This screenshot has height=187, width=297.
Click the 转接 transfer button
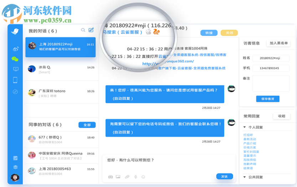(x=209, y=33)
